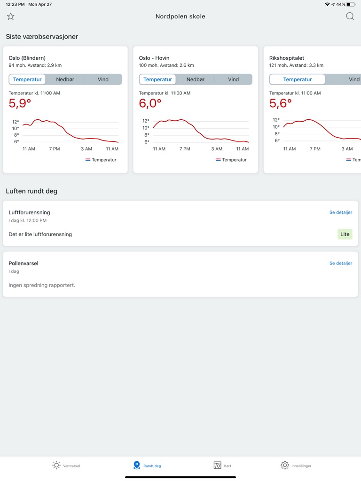Tap the Værvarsel sun icon
This screenshot has height=481, width=361.
coord(56,465)
